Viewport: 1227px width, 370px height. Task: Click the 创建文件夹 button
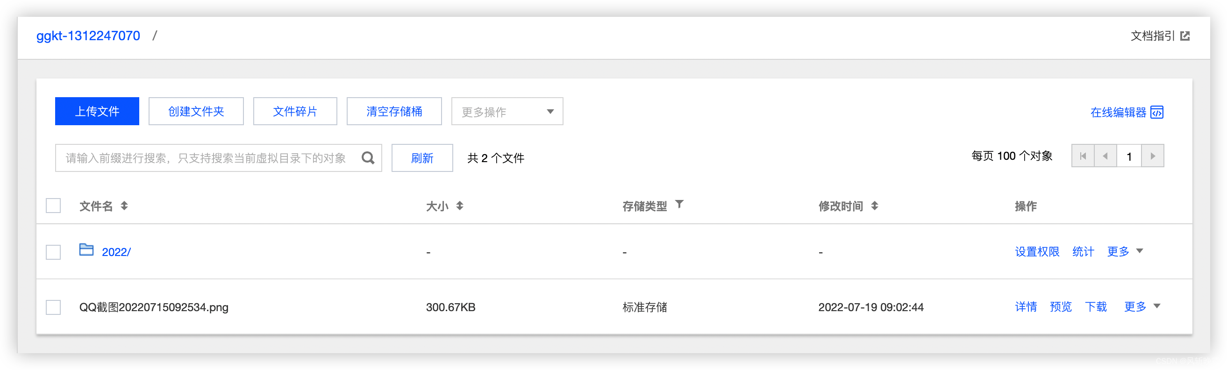196,112
